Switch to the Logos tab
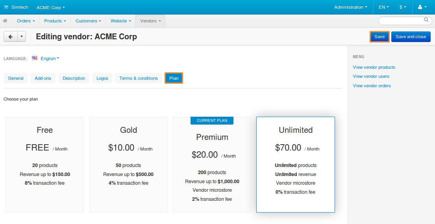435x224 pixels. pyautogui.click(x=102, y=78)
